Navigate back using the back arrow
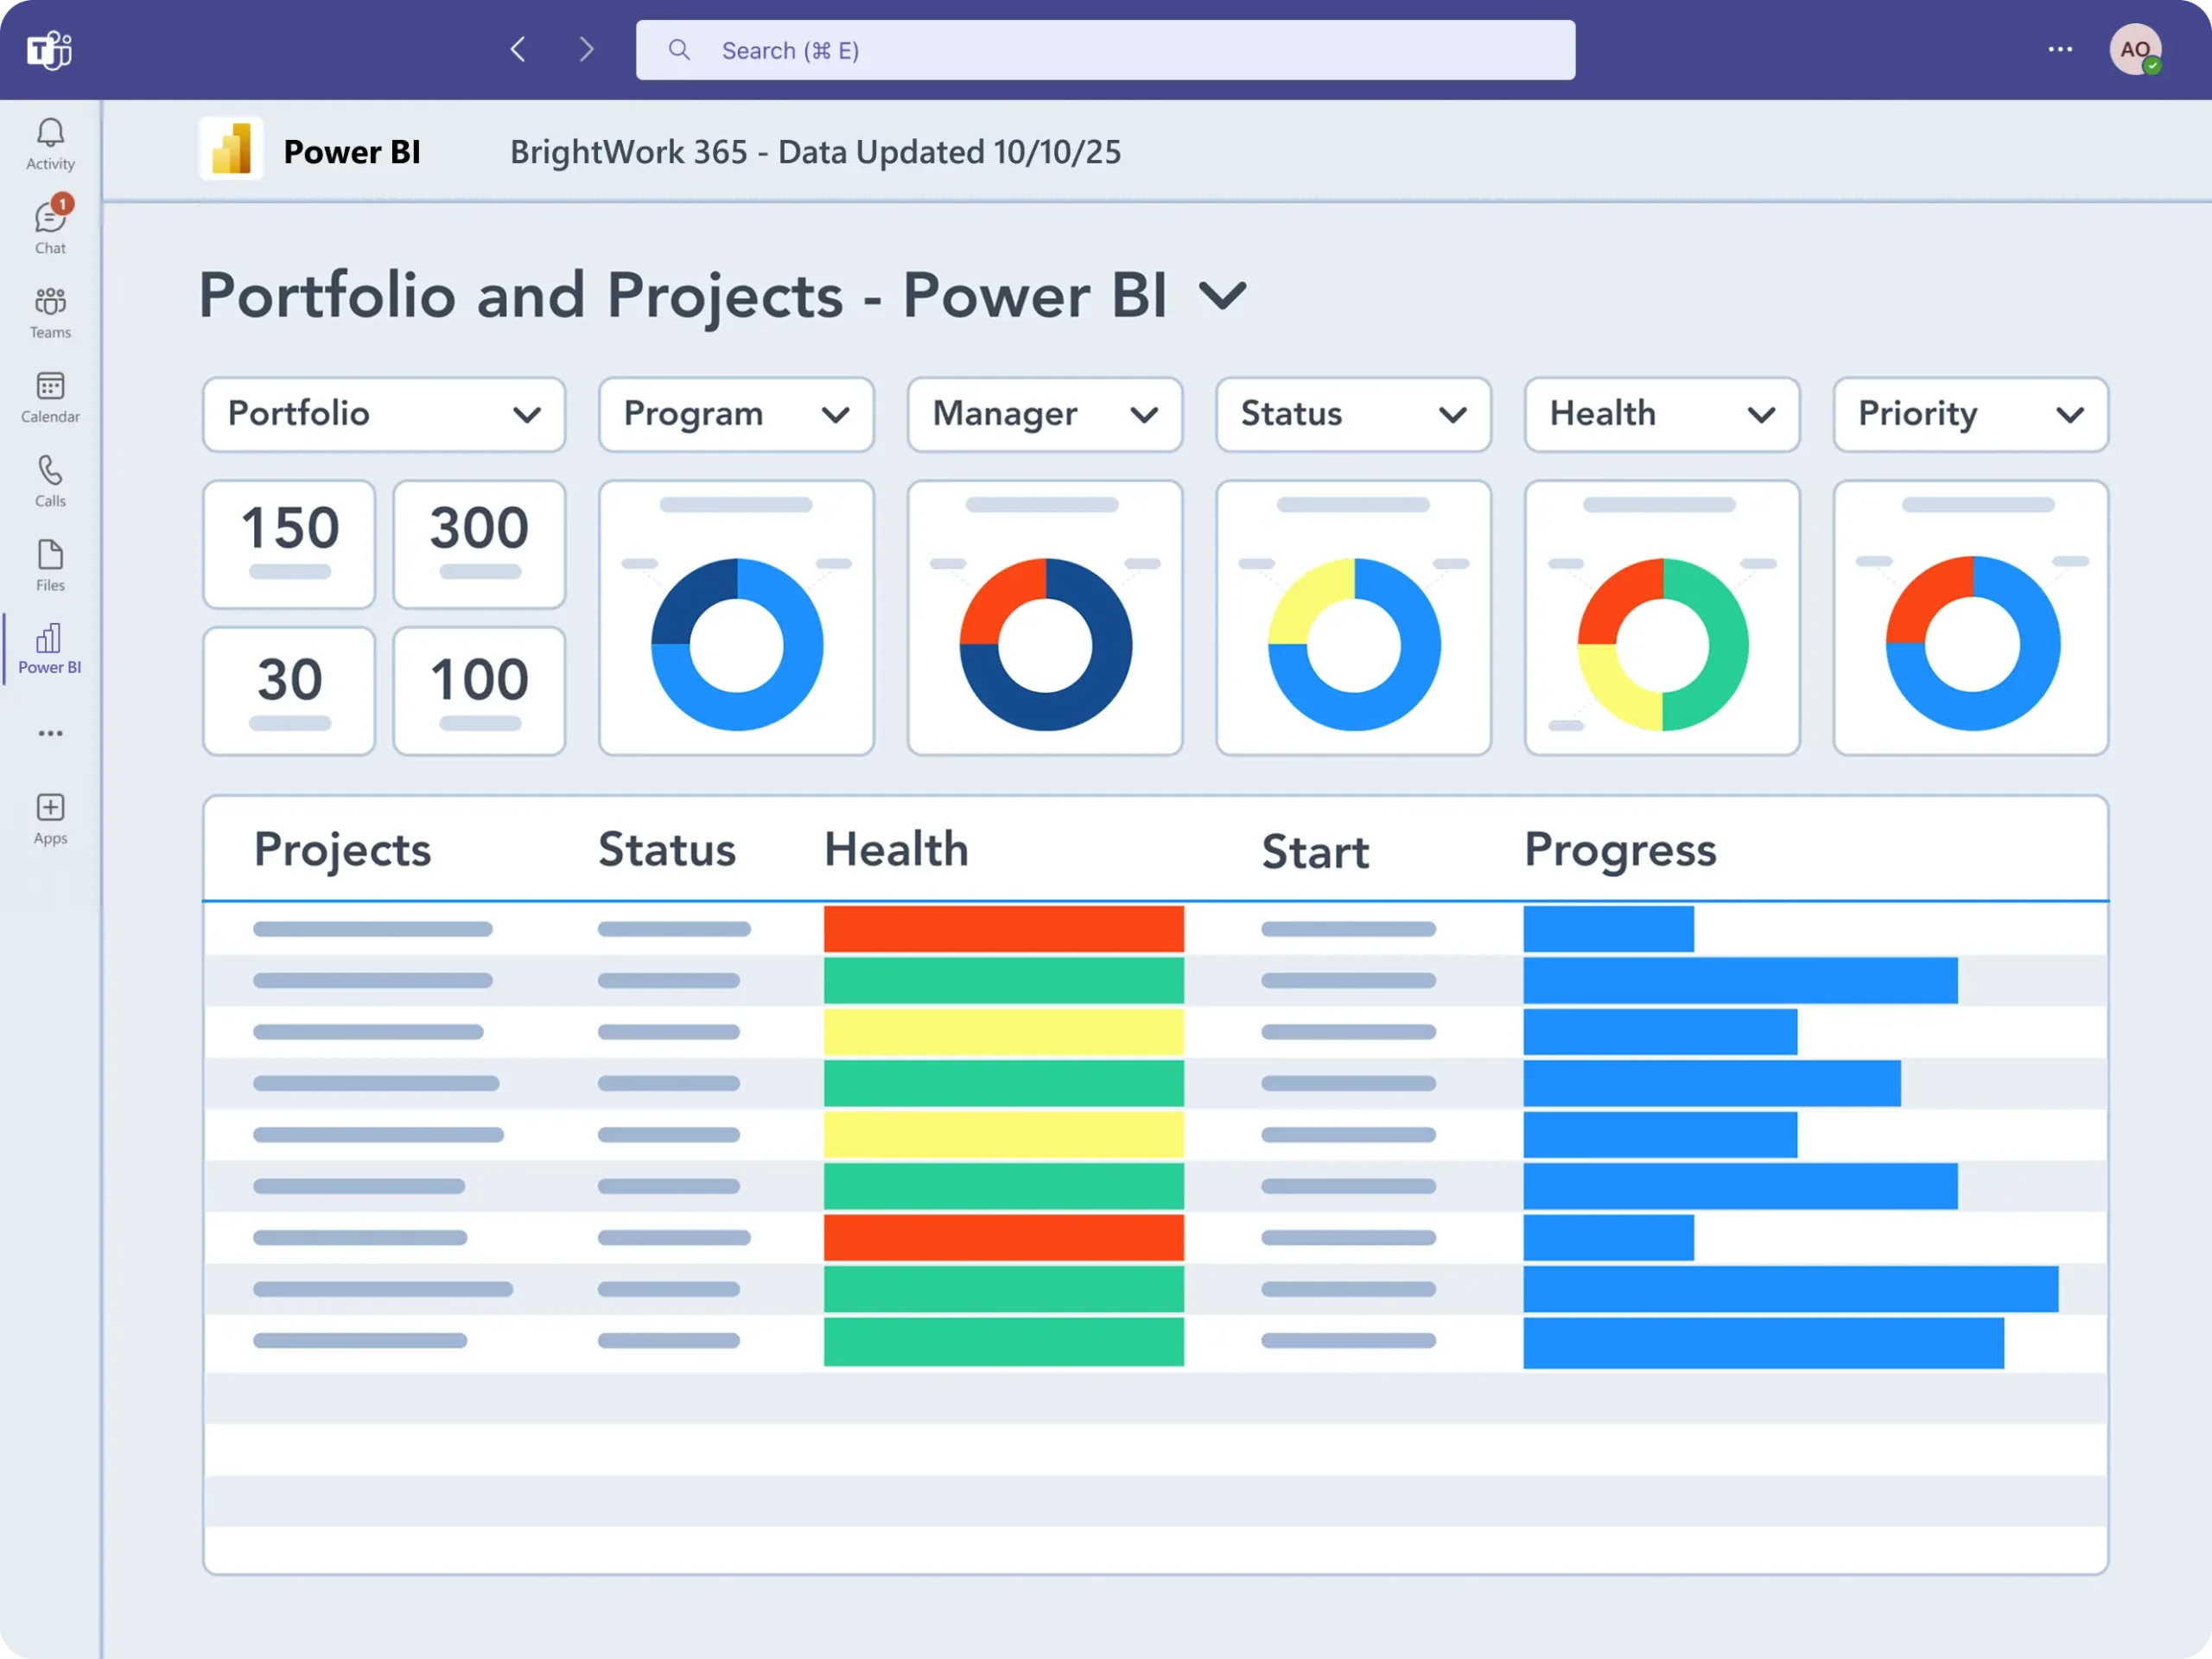This screenshot has height=1659, width=2212. [x=518, y=49]
